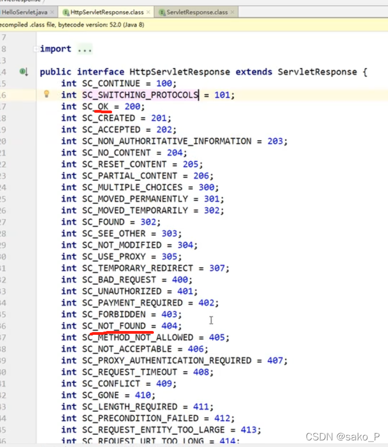Click the value 307 of SC_TEMPORARY_REDIRECT
The width and height of the screenshot is (388, 447).
[x=217, y=268]
